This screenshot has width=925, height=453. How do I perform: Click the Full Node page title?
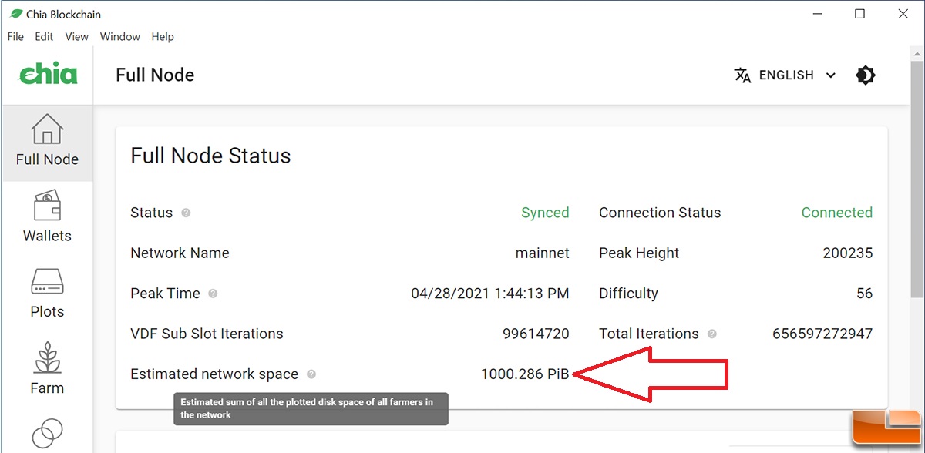tap(155, 75)
